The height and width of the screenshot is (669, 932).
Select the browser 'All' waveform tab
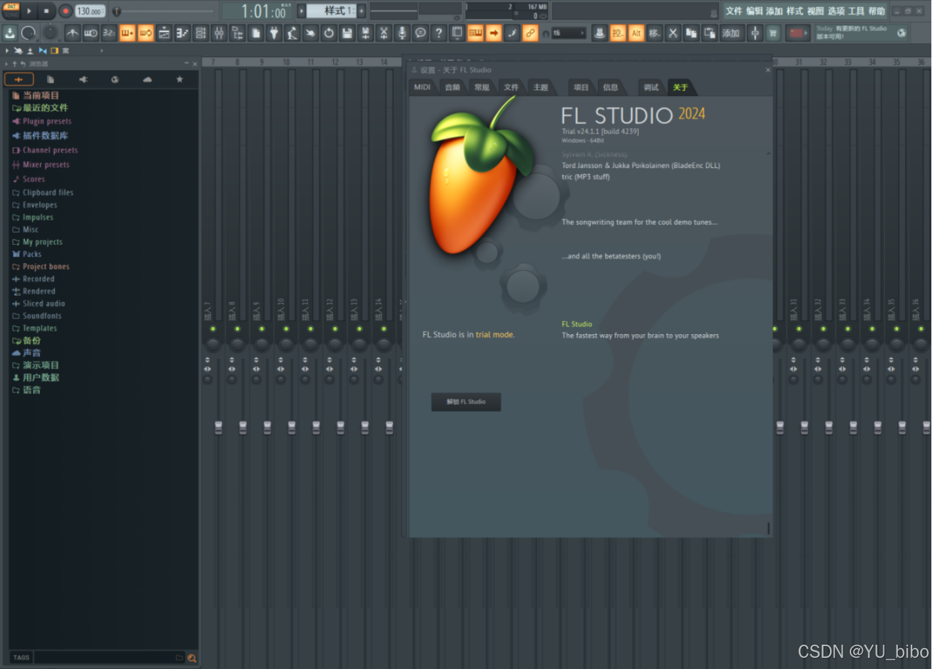18,79
